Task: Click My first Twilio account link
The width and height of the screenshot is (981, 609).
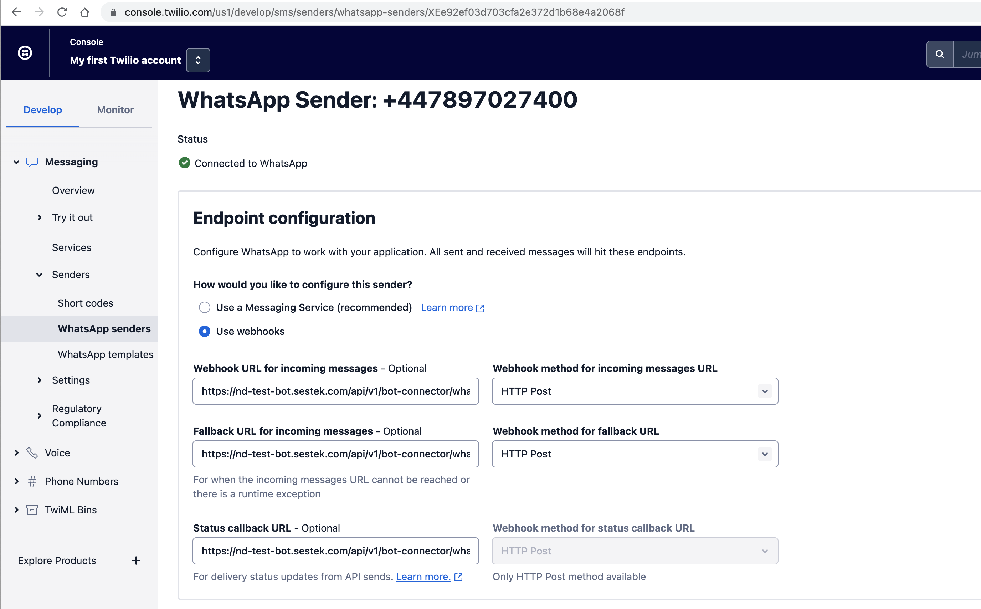Action: point(125,60)
